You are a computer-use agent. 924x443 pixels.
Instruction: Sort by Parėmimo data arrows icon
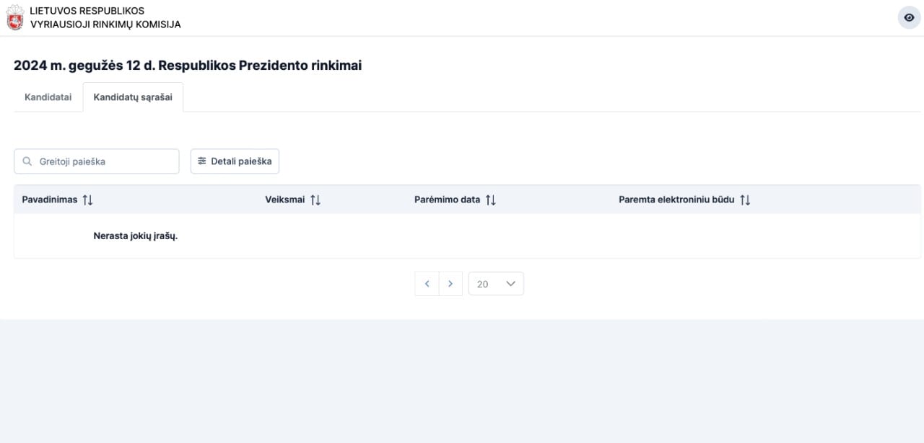click(491, 200)
